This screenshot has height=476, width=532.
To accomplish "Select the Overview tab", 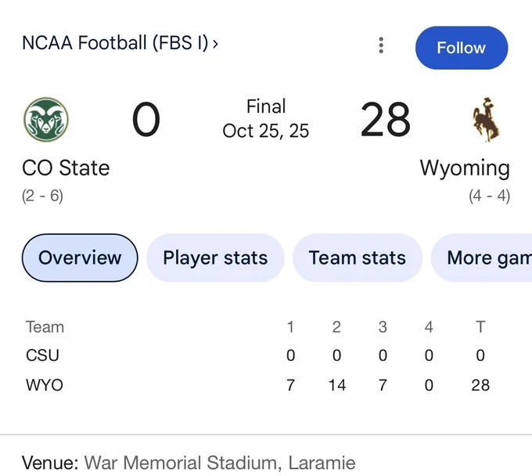I will point(80,258).
